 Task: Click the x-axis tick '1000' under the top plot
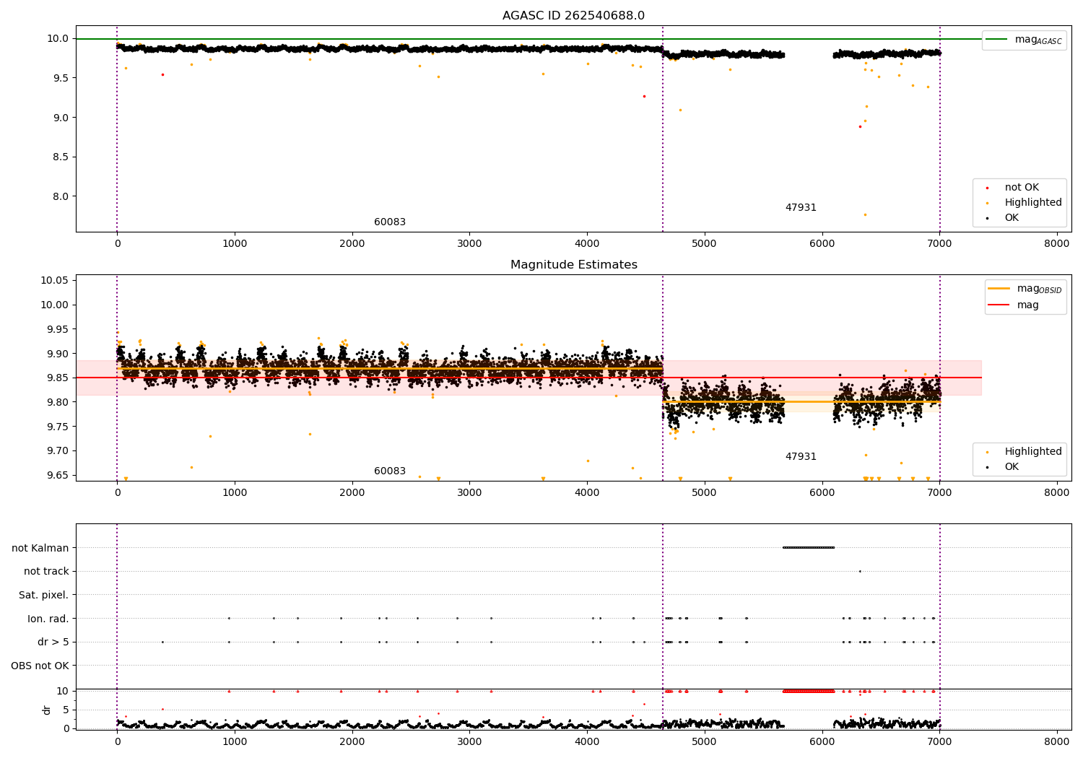pyautogui.click(x=235, y=244)
